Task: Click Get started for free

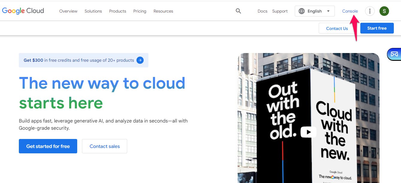Action: click(48, 146)
